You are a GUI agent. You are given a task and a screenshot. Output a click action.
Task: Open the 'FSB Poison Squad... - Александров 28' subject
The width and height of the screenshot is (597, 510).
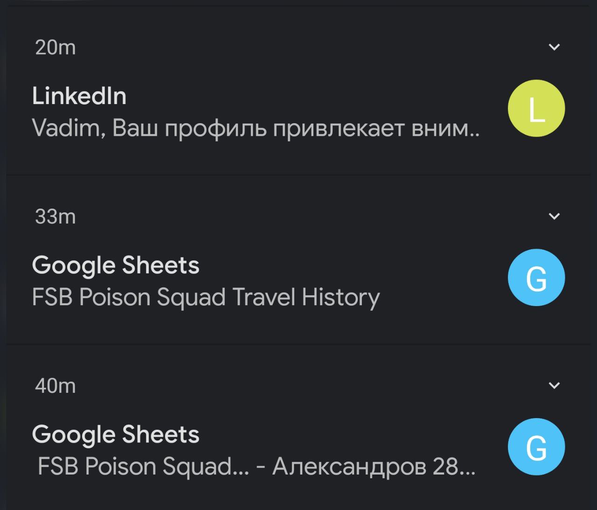point(257,467)
